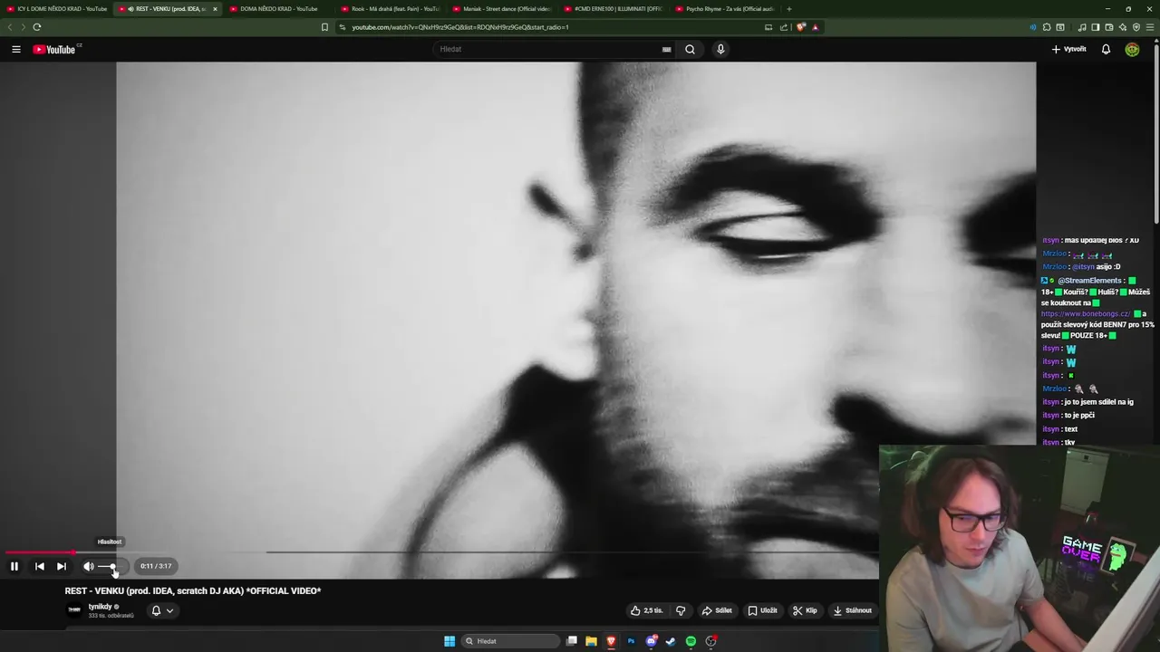Click the Windows taskbar search box
Viewport: 1160px width, 652px height.
point(510,641)
